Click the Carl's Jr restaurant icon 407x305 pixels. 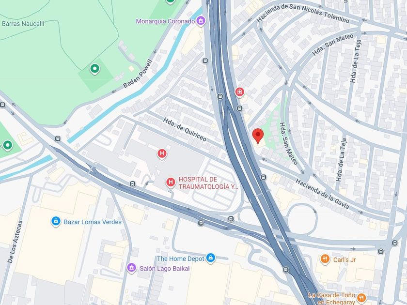[325, 259]
